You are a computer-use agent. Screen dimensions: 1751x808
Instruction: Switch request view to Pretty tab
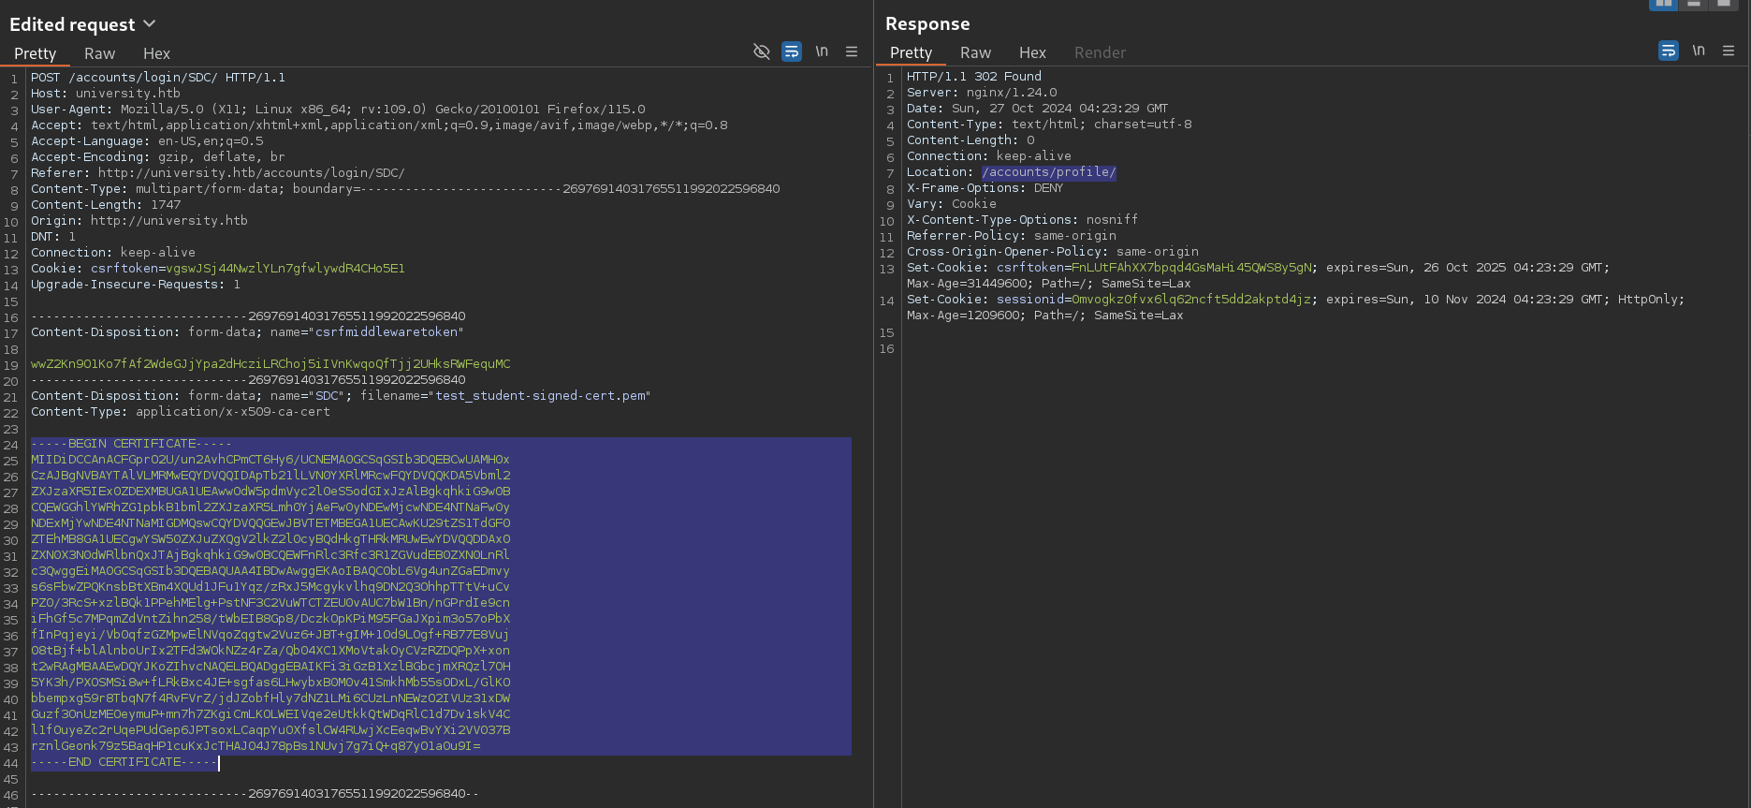pos(36,53)
